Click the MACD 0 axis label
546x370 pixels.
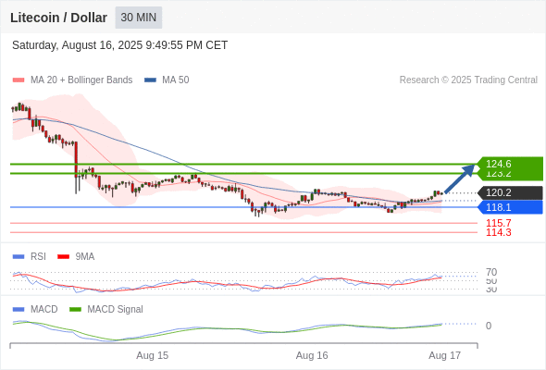[489, 326]
